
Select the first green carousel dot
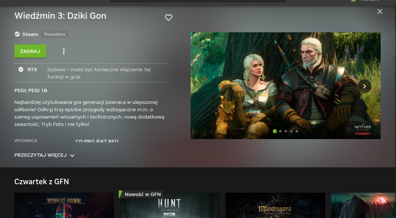tap(275, 131)
